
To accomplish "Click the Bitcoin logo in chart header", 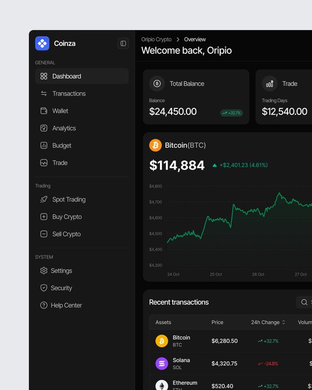I will (155, 145).
